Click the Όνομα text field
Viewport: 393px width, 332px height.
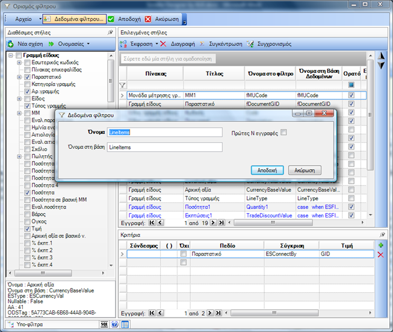[165, 132]
